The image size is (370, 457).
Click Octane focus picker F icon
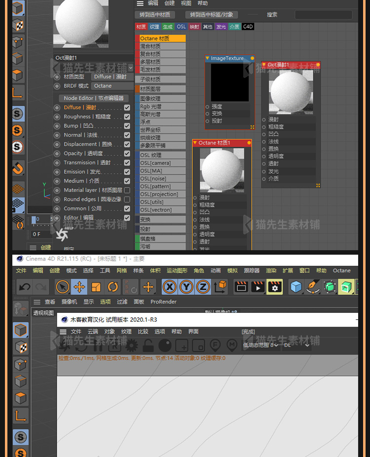point(215,345)
